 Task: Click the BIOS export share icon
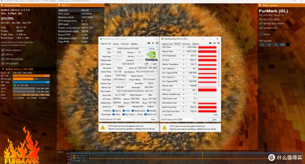[x=147, y=64]
